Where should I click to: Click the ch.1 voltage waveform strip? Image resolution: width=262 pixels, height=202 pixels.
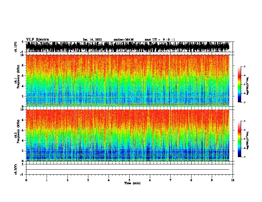tap(127, 47)
